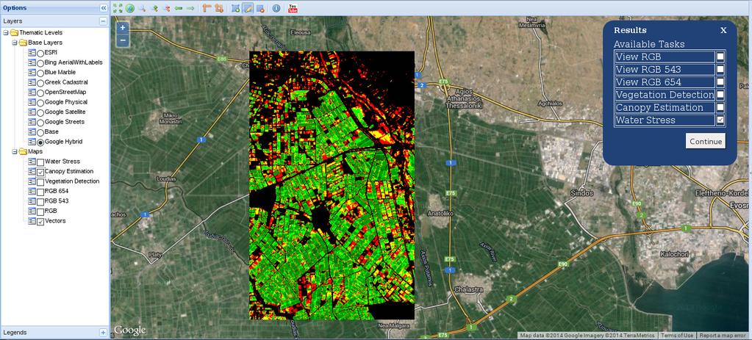Click the Options panel title
This screenshot has height=340, width=752.
pos(15,8)
